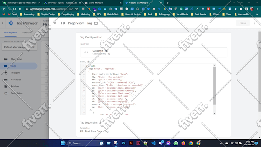
Task: Open the Graphic Design bookmarks folder
Action: (x=46, y=15)
